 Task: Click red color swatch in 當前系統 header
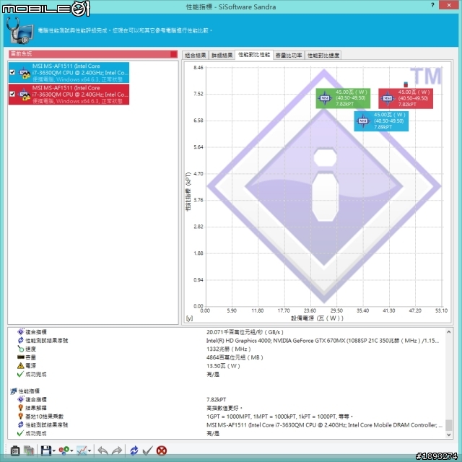click(x=173, y=54)
